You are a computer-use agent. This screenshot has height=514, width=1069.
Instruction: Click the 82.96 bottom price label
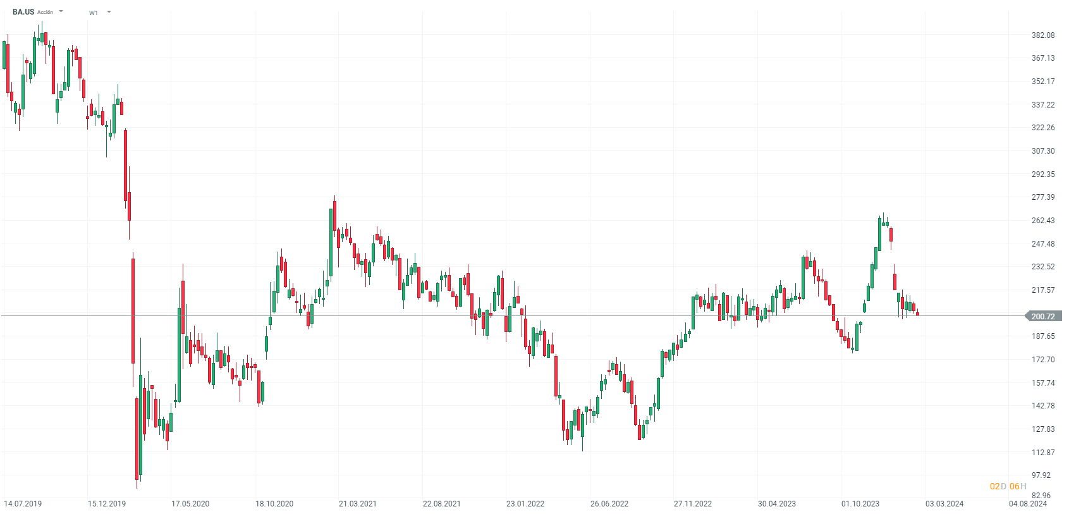pyautogui.click(x=1041, y=496)
